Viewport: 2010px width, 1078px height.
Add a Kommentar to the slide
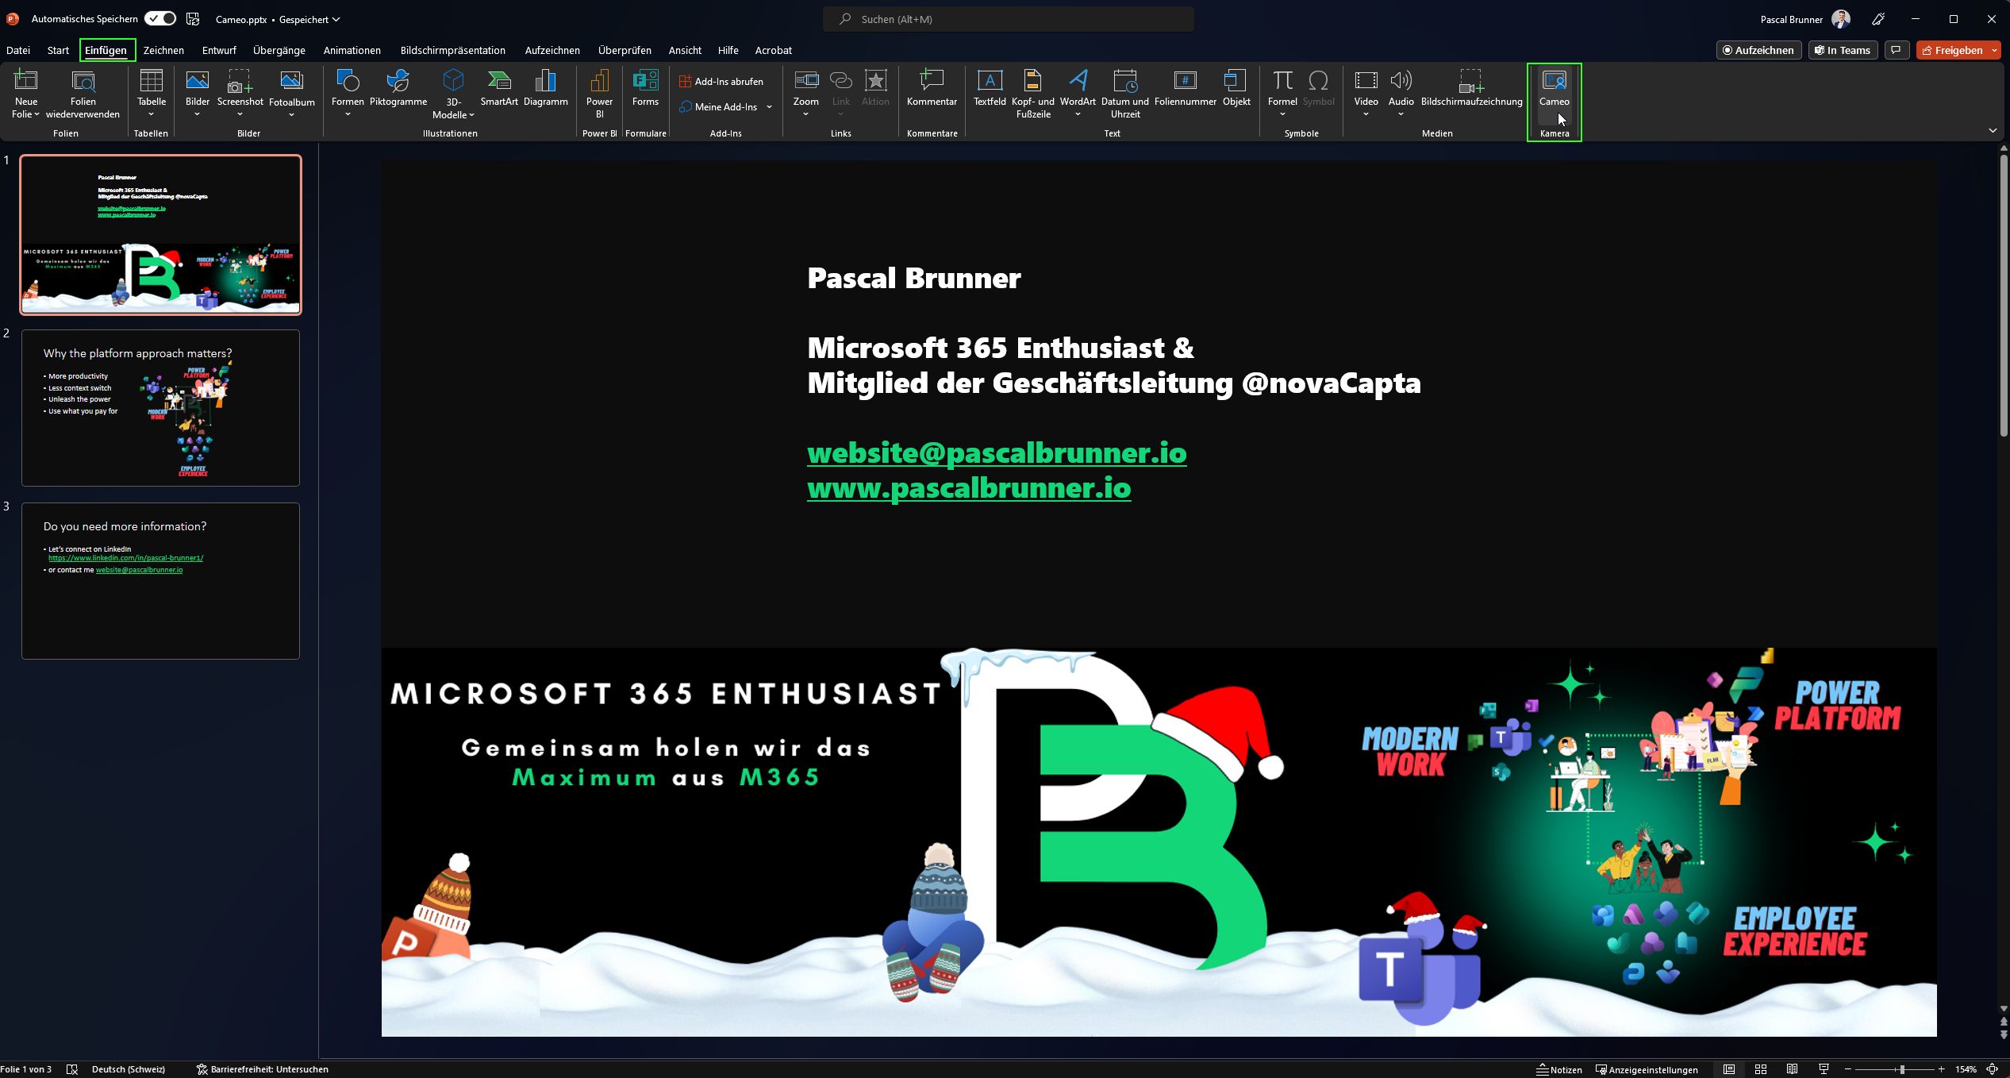932,87
